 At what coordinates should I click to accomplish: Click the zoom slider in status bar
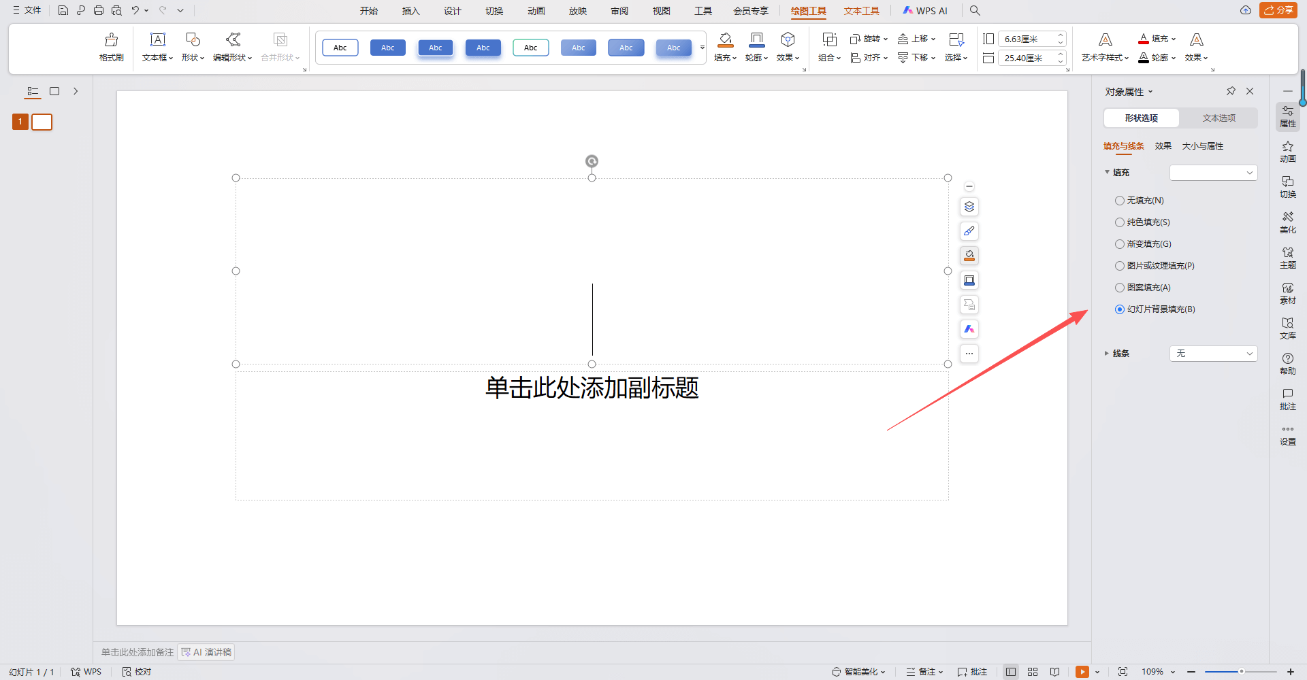point(1240,672)
